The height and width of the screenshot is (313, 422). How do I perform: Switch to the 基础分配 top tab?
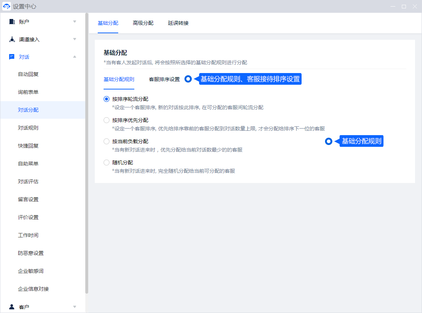tap(108, 23)
